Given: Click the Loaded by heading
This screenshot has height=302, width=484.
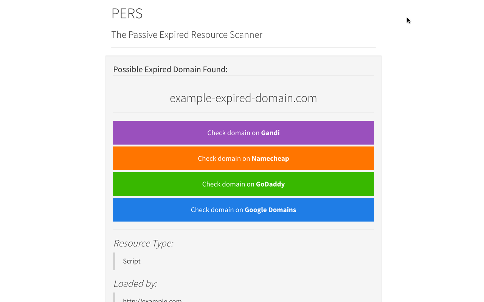Looking at the screenshot, I should [135, 284].
